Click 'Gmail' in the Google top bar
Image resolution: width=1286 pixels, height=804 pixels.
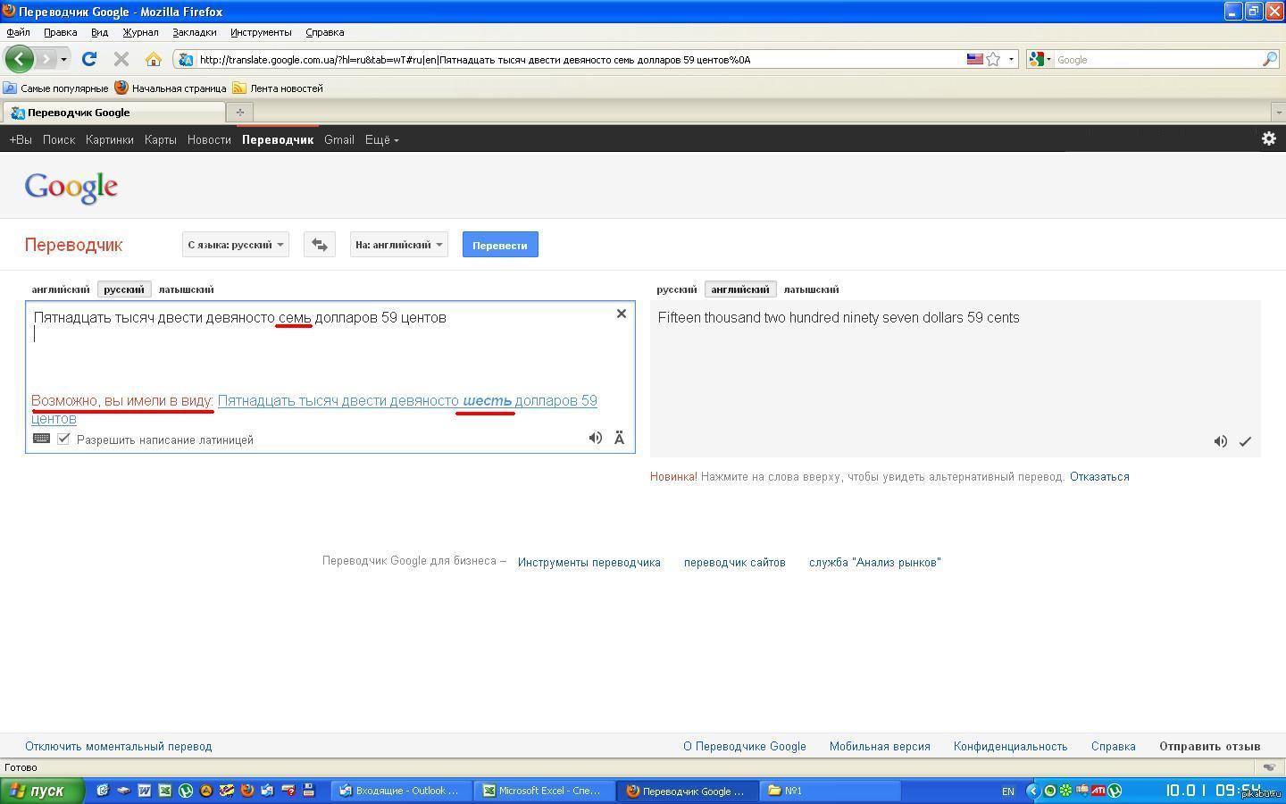pos(339,139)
